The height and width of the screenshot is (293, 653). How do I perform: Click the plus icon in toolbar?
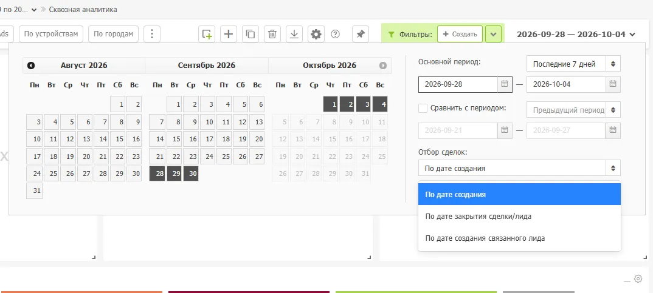[x=228, y=34]
